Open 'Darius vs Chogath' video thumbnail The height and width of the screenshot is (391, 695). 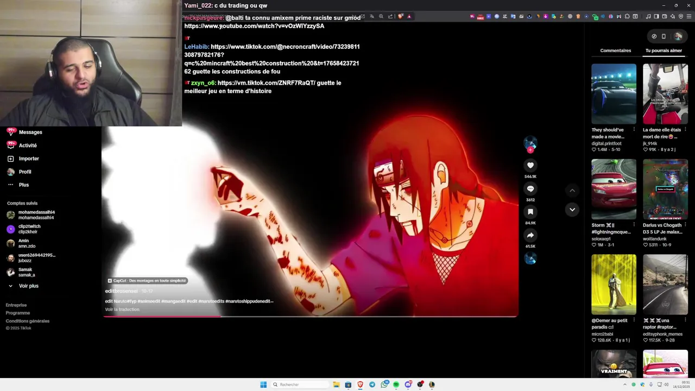click(665, 189)
